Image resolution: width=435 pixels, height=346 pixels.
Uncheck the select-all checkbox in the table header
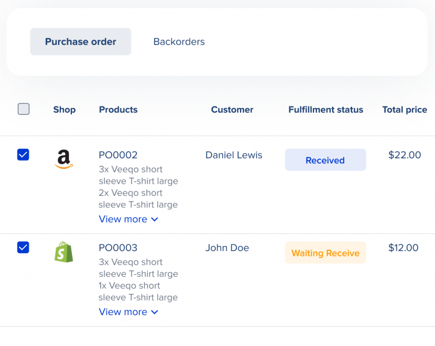pyautogui.click(x=23, y=109)
